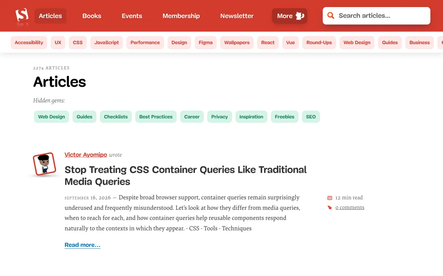Click the Articles page heading

tap(59, 82)
